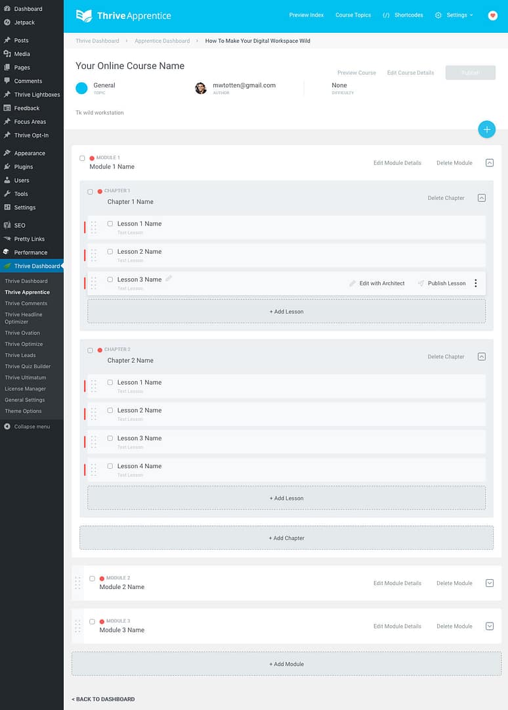Select the Module 3 checkbox
Viewport: 508px width, 710px height.
[x=92, y=622]
